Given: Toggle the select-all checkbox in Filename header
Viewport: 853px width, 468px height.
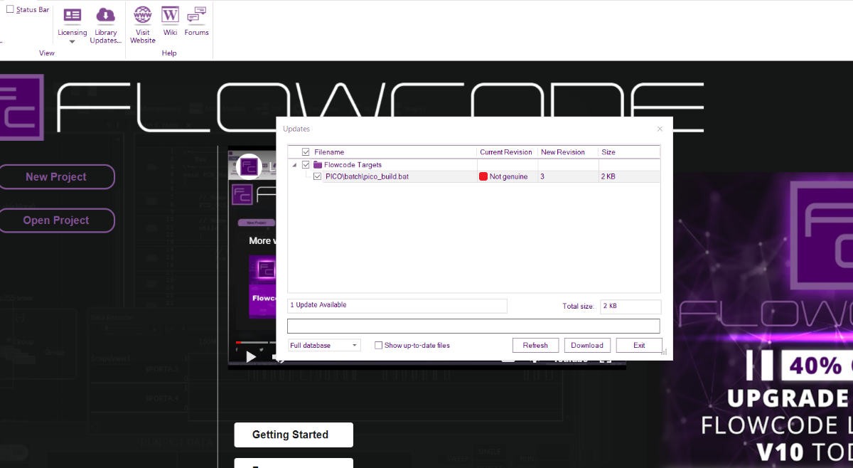Looking at the screenshot, I should [306, 152].
